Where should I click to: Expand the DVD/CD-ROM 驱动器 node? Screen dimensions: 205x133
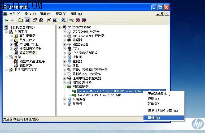coord(64,32)
